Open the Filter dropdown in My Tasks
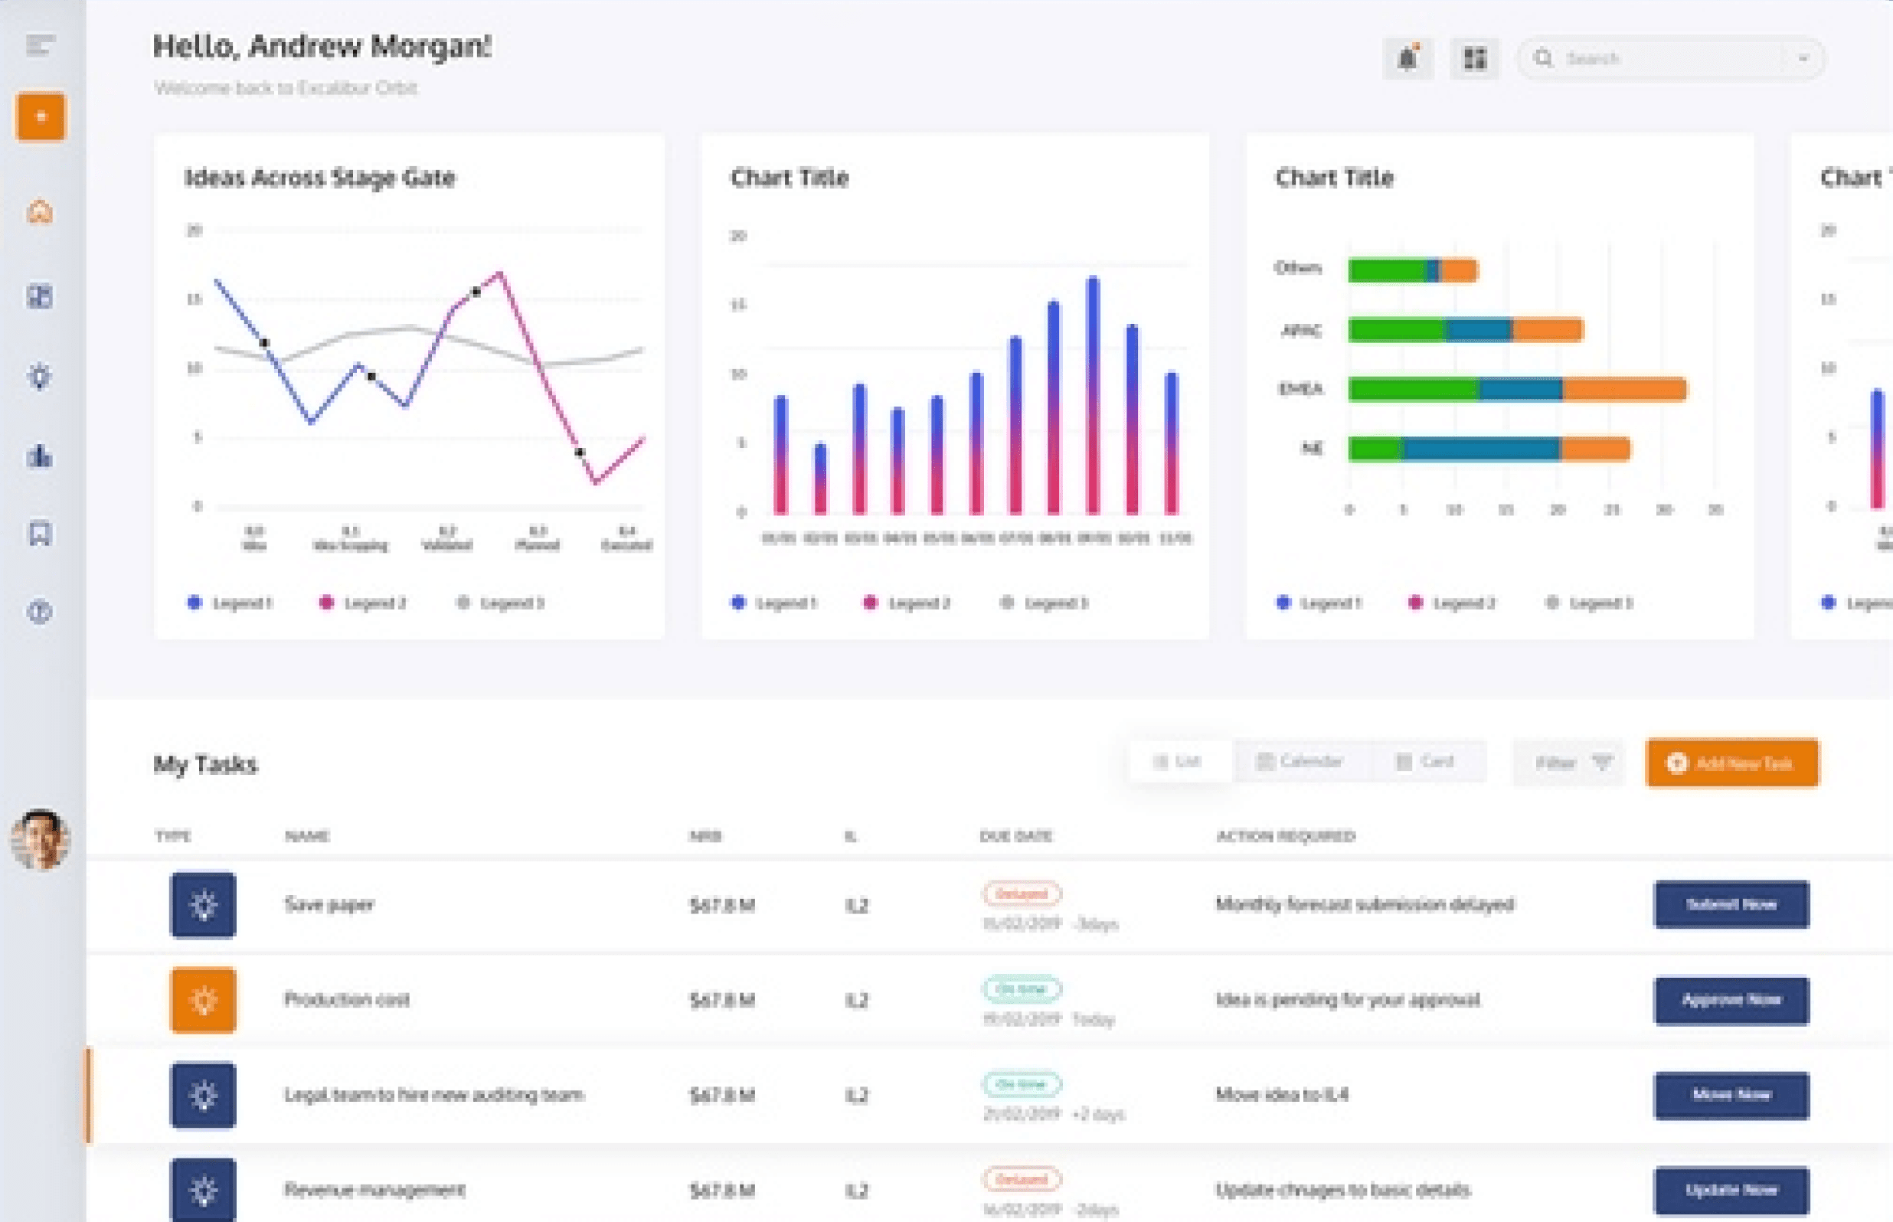 [x=1569, y=763]
